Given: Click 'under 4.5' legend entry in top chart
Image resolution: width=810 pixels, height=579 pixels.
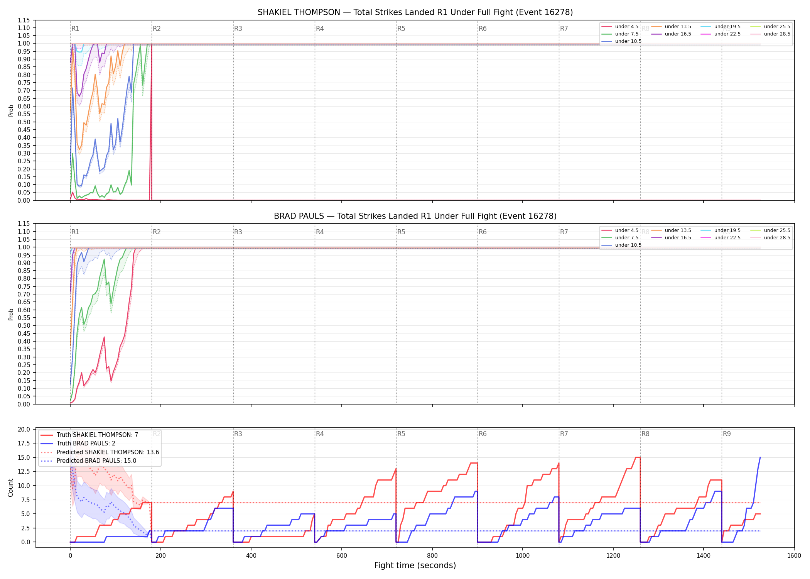Looking at the screenshot, I should pos(620,27).
